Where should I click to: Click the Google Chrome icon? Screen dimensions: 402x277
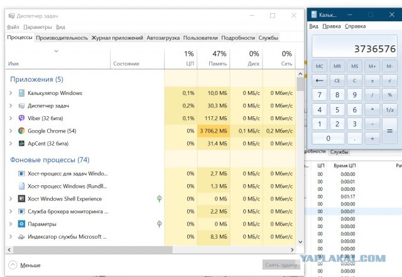coord(21,131)
